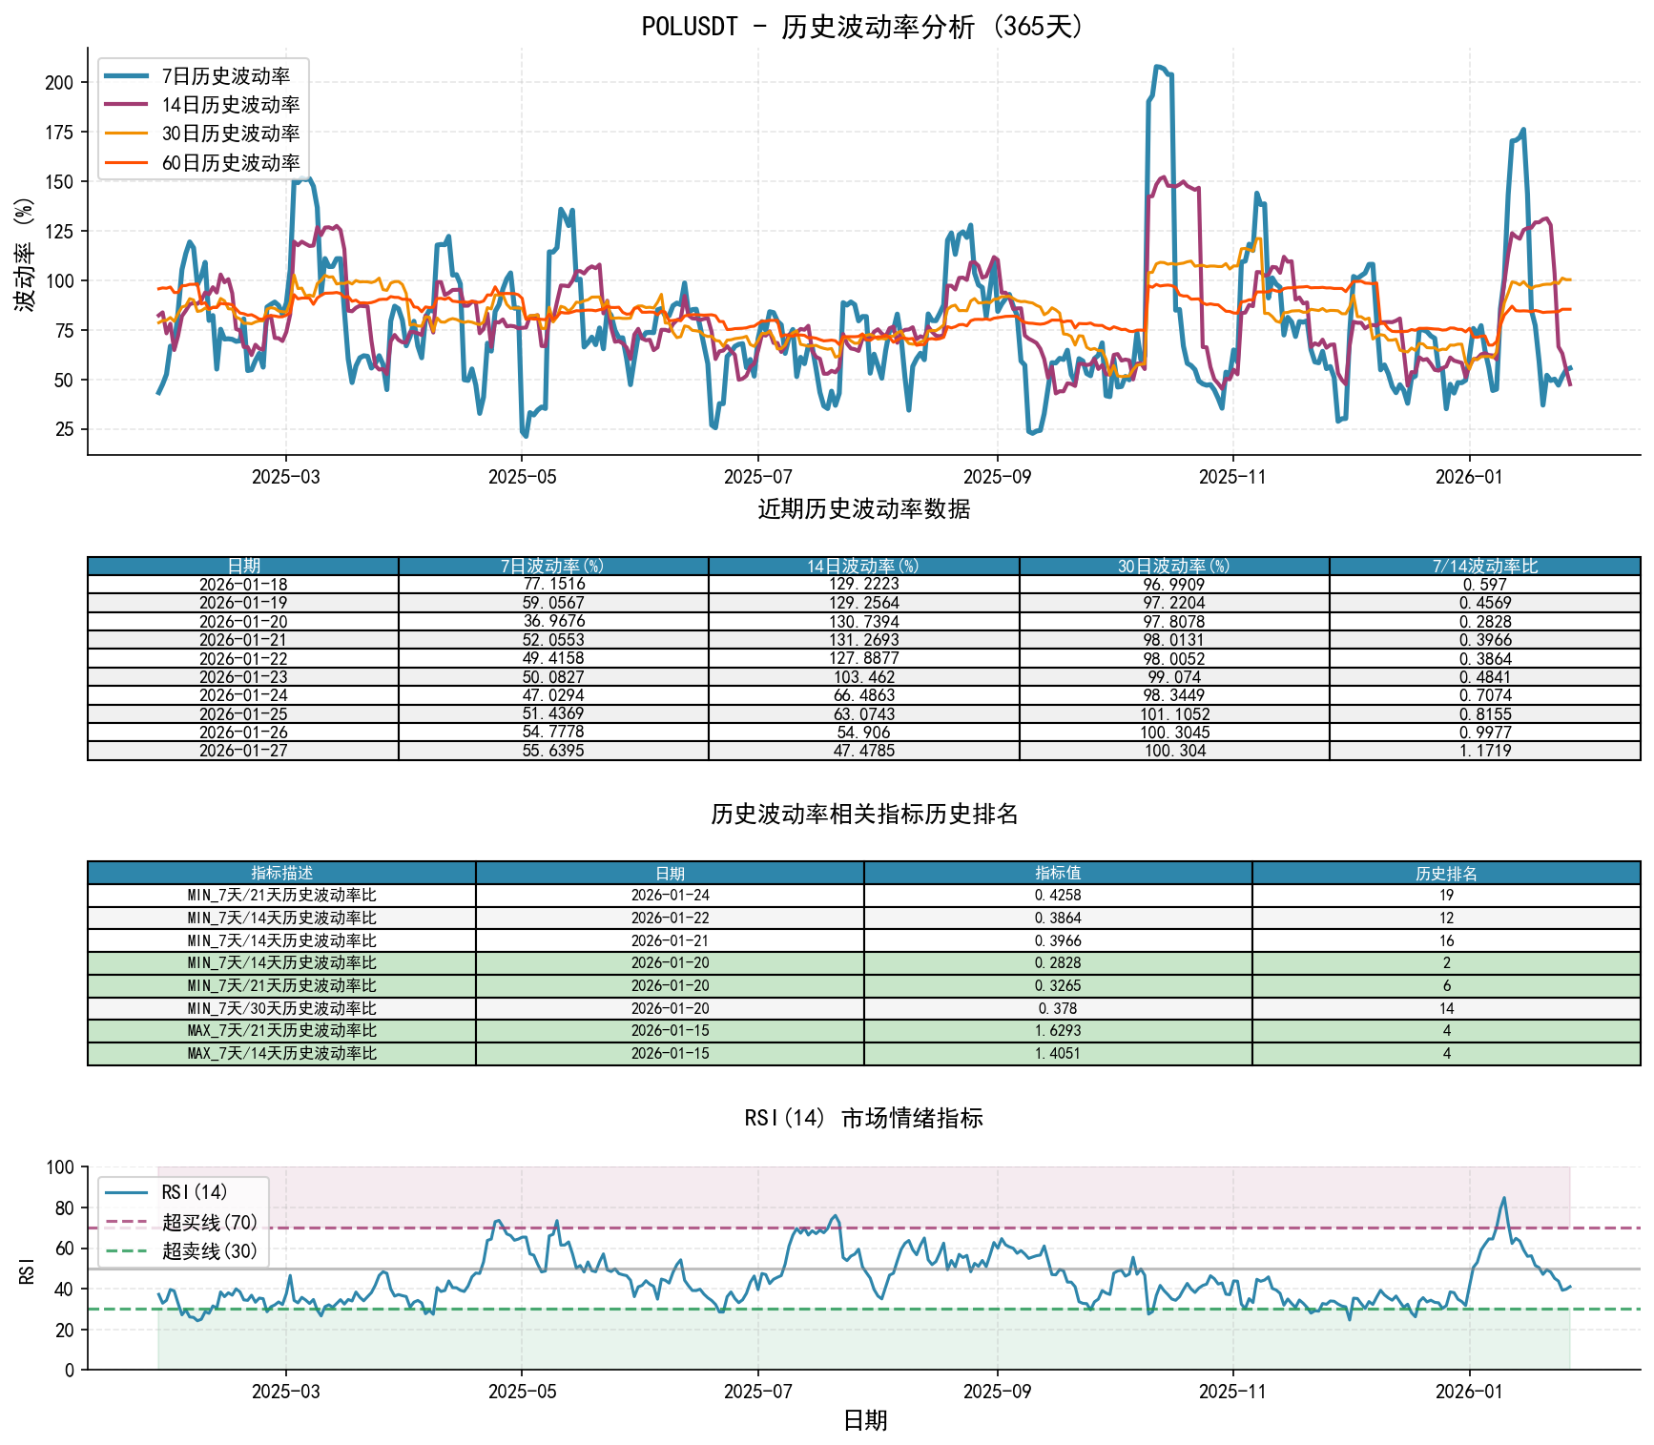Click the 历史排名 column header
Screen dimensions: 1654x1445
(x=1446, y=873)
